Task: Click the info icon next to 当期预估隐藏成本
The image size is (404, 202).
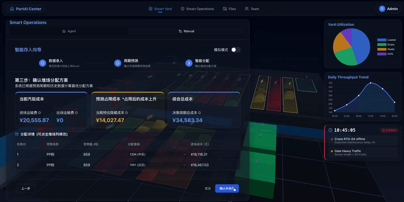Action: click(126, 112)
